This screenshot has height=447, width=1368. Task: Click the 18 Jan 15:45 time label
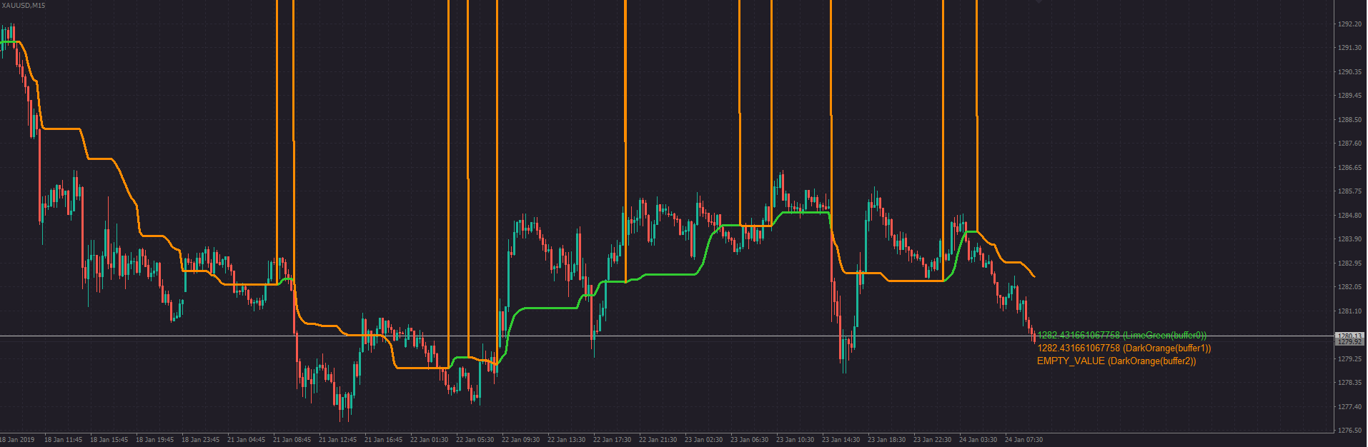(109, 440)
